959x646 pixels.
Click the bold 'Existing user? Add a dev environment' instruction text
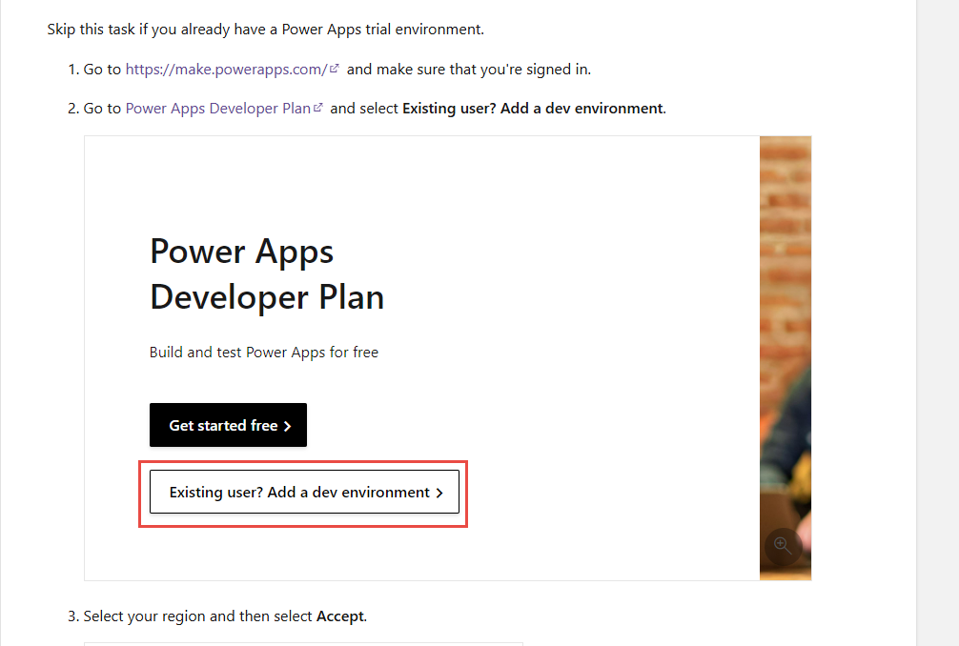[x=533, y=109]
